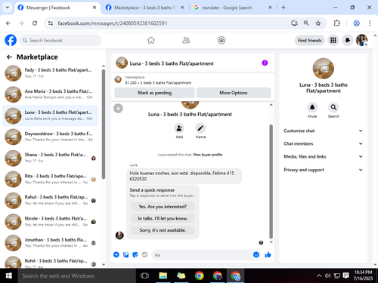378x283 pixels.
Task: Expand Media, files and links section
Action: click(323, 156)
